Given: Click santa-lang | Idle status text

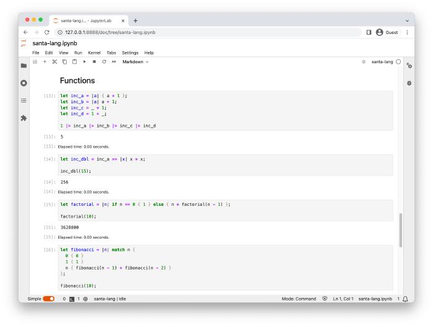Looking at the screenshot, I should pos(109,299).
